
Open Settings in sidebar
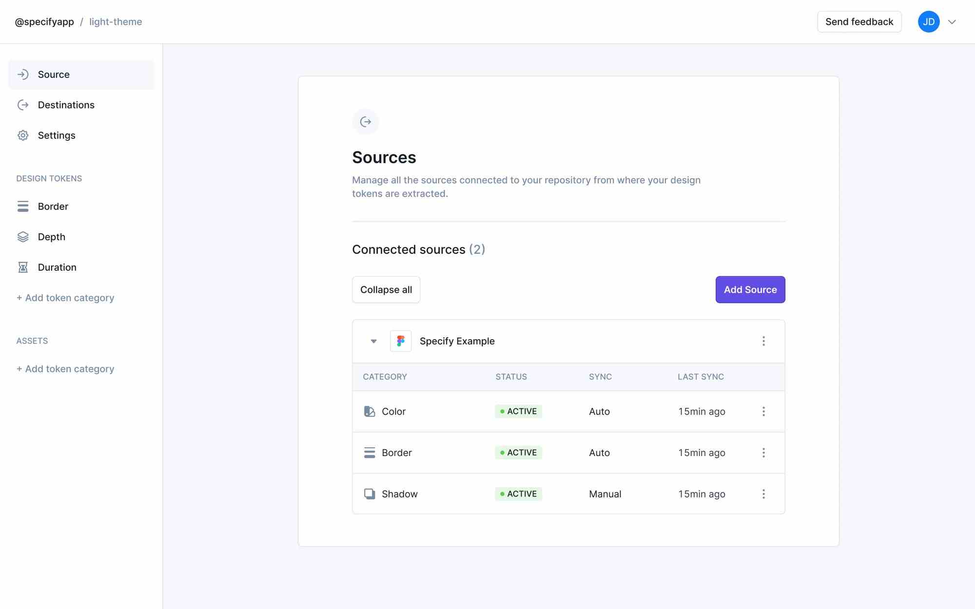pos(81,135)
